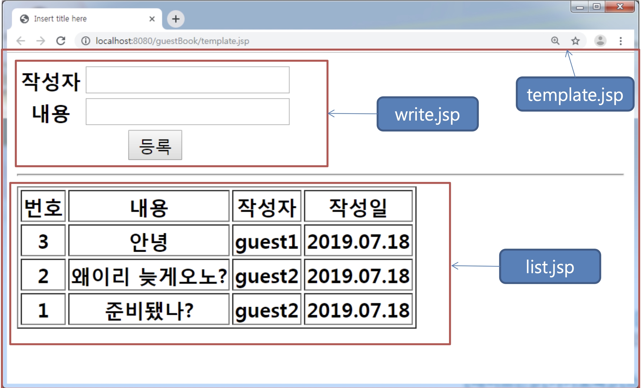Screen dimensions: 642x388
Task: Reload the page with refresh icon
Action: tap(61, 41)
